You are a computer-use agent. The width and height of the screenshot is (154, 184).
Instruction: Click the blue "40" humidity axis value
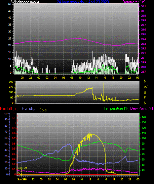(x=6, y=150)
